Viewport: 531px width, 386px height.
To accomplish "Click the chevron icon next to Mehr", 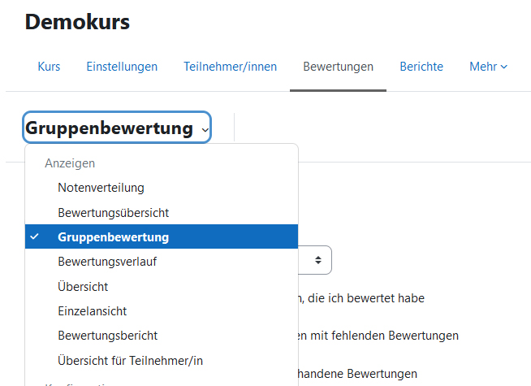I will coord(504,67).
